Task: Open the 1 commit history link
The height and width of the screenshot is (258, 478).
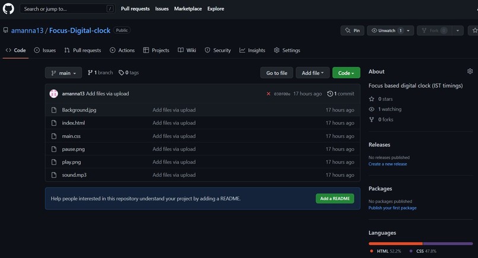Action: (340, 94)
